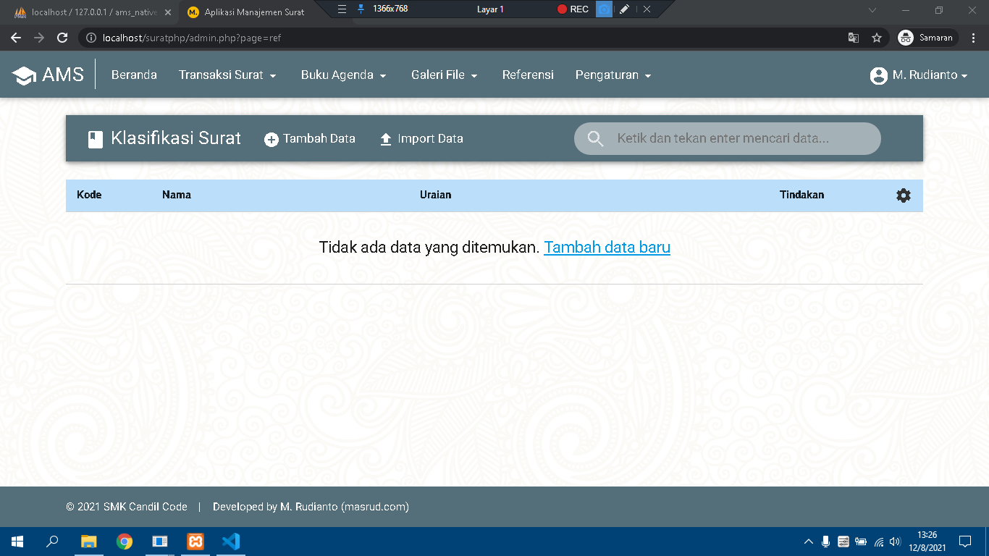
Task: Go forward in browser history
Action: 39,38
